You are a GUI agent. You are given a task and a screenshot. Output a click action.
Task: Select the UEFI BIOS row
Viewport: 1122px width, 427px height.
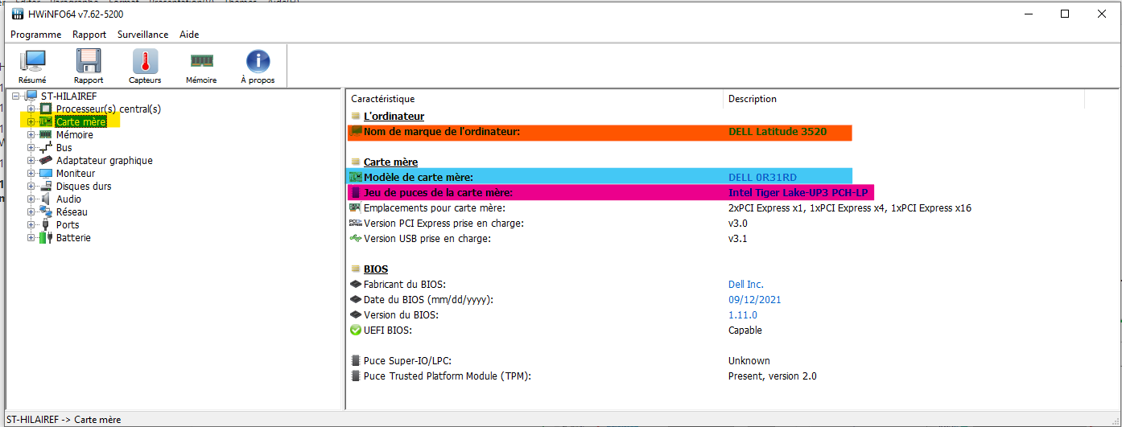pos(392,331)
